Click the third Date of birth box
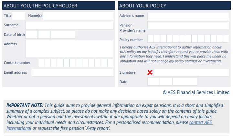 click(x=63, y=35)
